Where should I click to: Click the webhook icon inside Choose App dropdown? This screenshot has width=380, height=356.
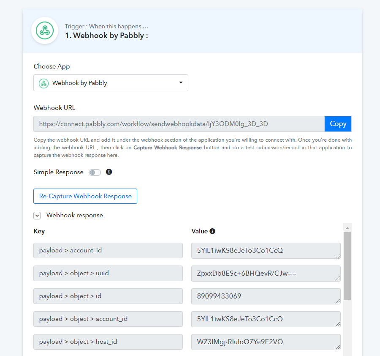(x=43, y=83)
